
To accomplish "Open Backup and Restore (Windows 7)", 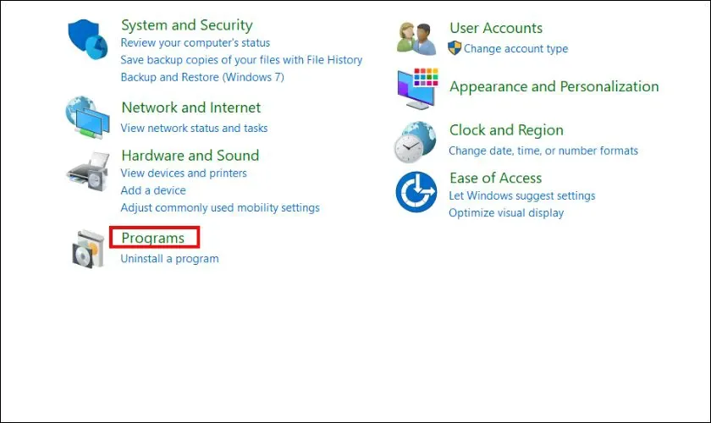I will (202, 77).
